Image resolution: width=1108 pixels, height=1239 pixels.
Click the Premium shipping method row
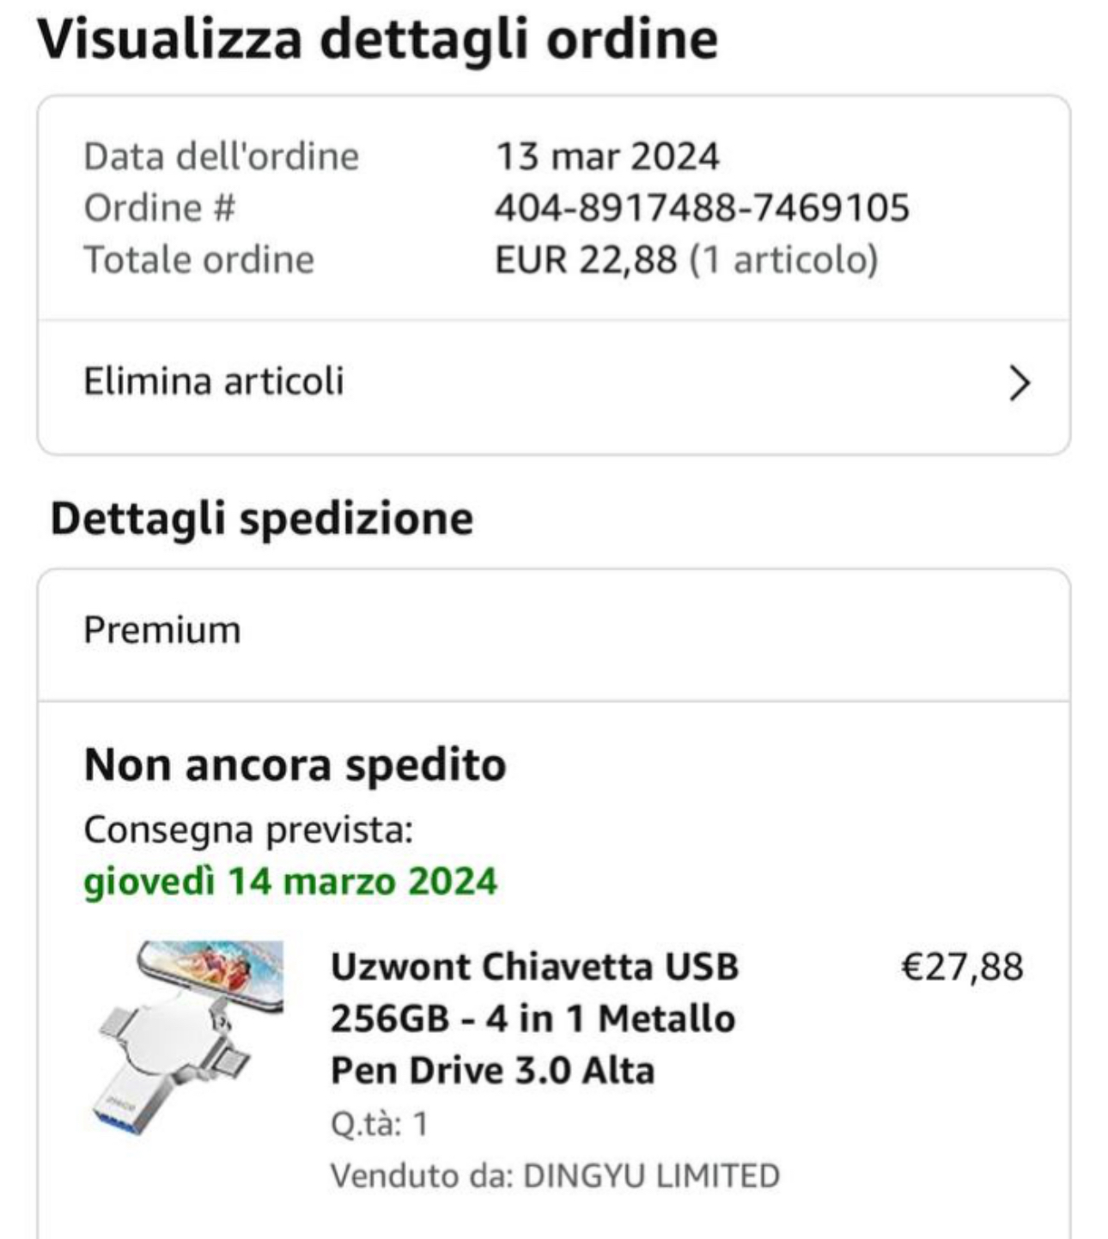(x=162, y=630)
